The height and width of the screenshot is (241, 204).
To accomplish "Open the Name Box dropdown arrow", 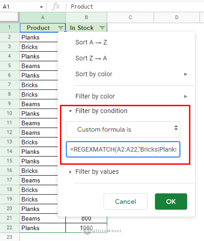I will 41,6.
